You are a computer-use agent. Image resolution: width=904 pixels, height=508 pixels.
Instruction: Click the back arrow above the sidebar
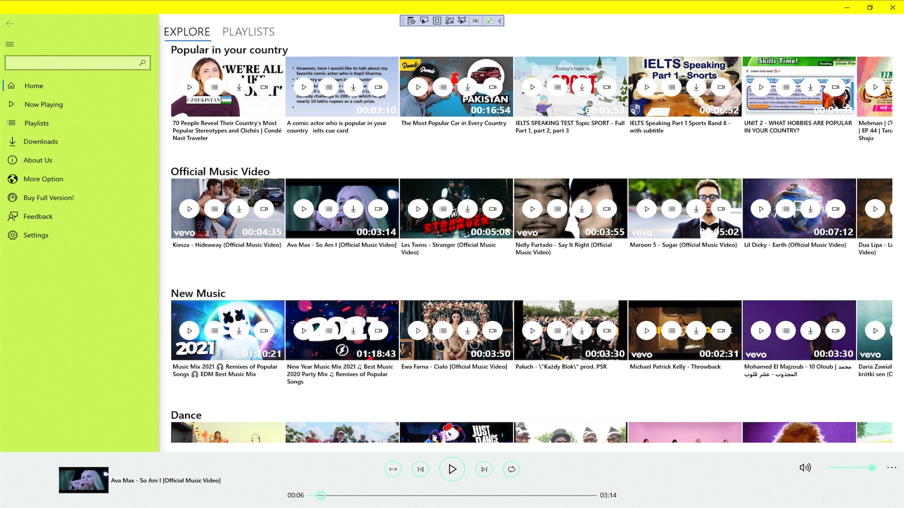pos(10,23)
